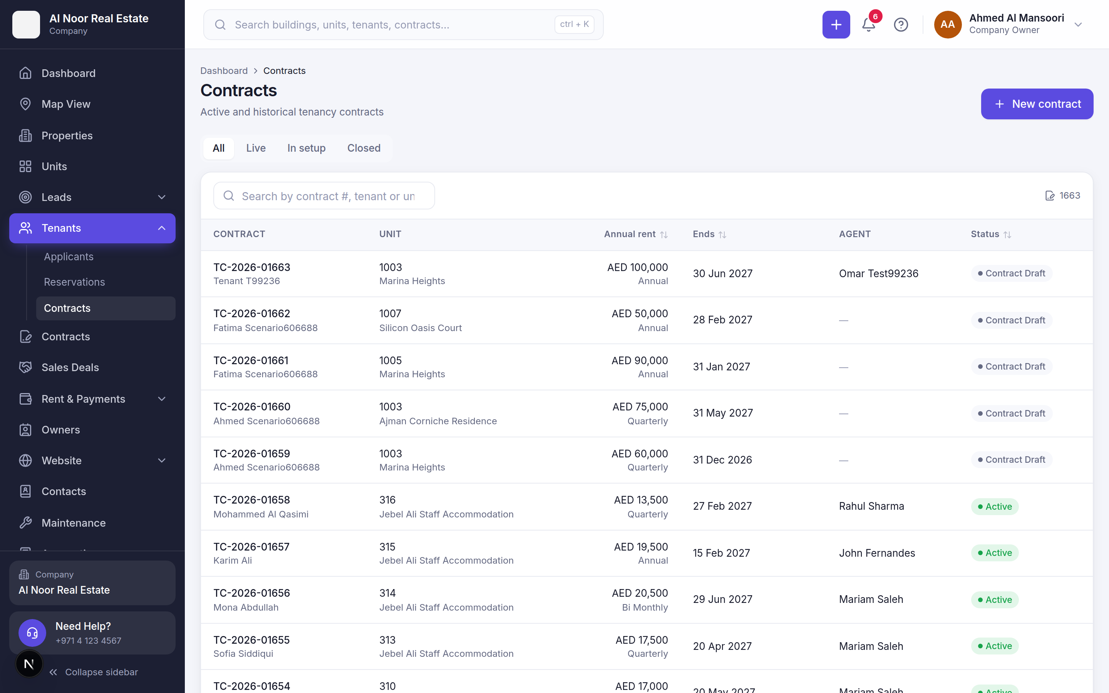1109x693 pixels.
Task: Go to Properties in sidebar
Action: [x=92, y=136]
